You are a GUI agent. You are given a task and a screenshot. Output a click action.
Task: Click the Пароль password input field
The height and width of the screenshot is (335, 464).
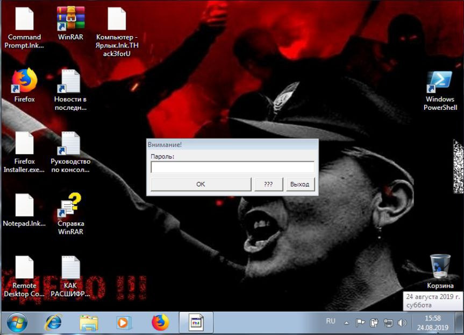click(x=232, y=167)
